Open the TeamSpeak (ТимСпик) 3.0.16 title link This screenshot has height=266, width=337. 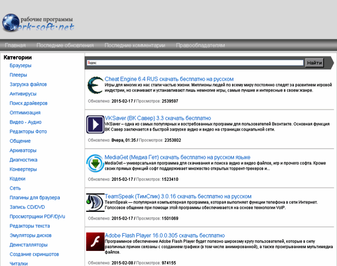click(x=178, y=196)
